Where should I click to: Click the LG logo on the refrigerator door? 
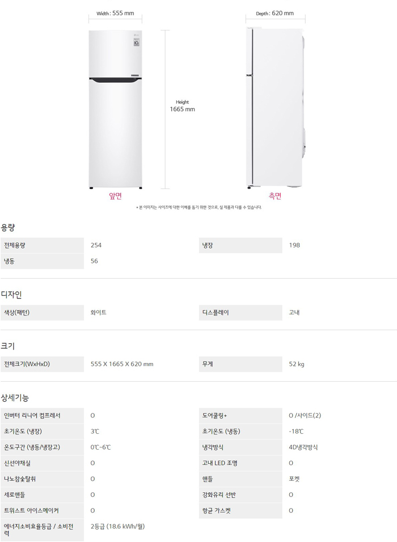[136, 37]
